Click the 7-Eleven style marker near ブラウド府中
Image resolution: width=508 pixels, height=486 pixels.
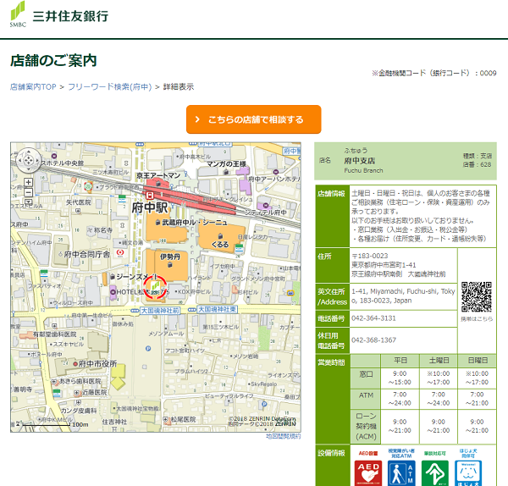pos(88,186)
